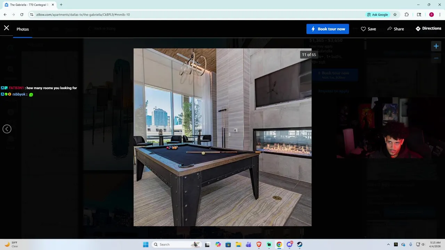Open the Windows Start menu
Image resolution: width=445 pixels, height=250 pixels.
pyautogui.click(x=146, y=244)
